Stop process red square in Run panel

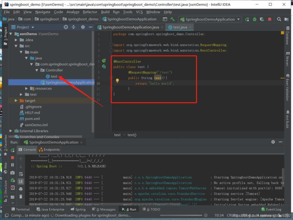click(x=13, y=158)
